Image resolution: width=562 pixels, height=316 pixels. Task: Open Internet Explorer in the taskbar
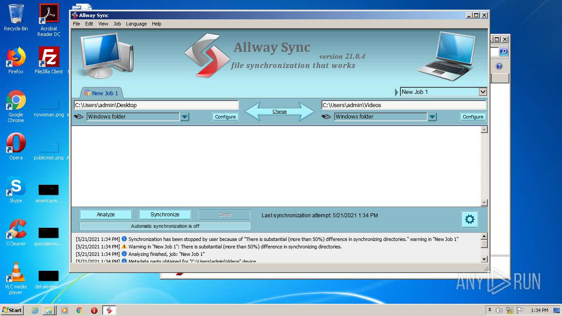point(35,310)
